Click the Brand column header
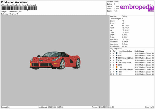The image size is (155, 109). pyautogui.click(x=142, y=51)
